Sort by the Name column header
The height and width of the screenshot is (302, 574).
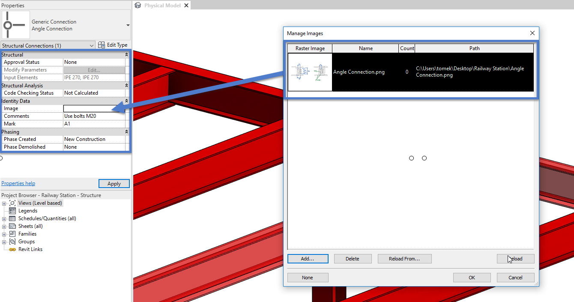[365, 48]
